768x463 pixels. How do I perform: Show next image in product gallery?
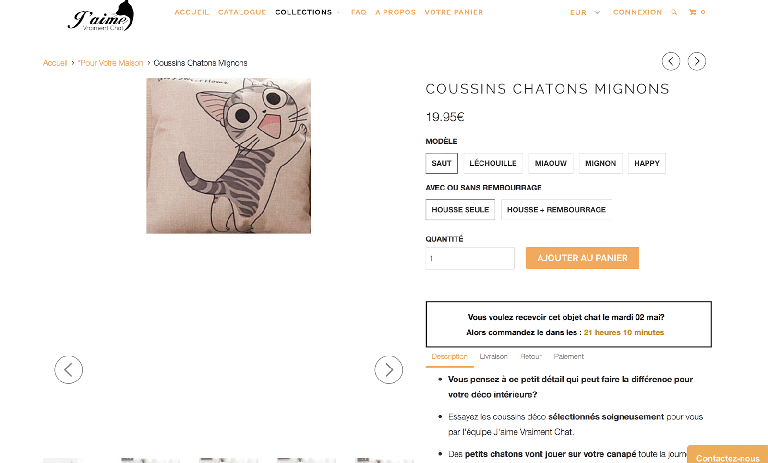[388, 369]
